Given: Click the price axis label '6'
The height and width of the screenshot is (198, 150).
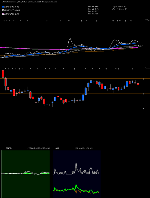Looking at the screenshot, I should (x=143, y=79).
